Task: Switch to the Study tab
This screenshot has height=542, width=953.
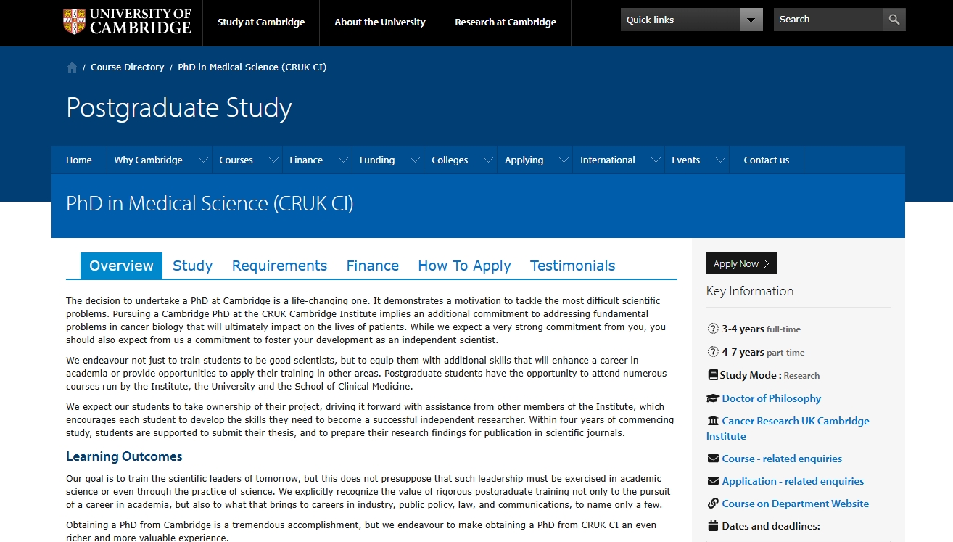Action: (193, 266)
